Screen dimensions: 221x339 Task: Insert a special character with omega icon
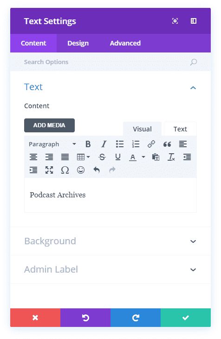[x=65, y=170]
